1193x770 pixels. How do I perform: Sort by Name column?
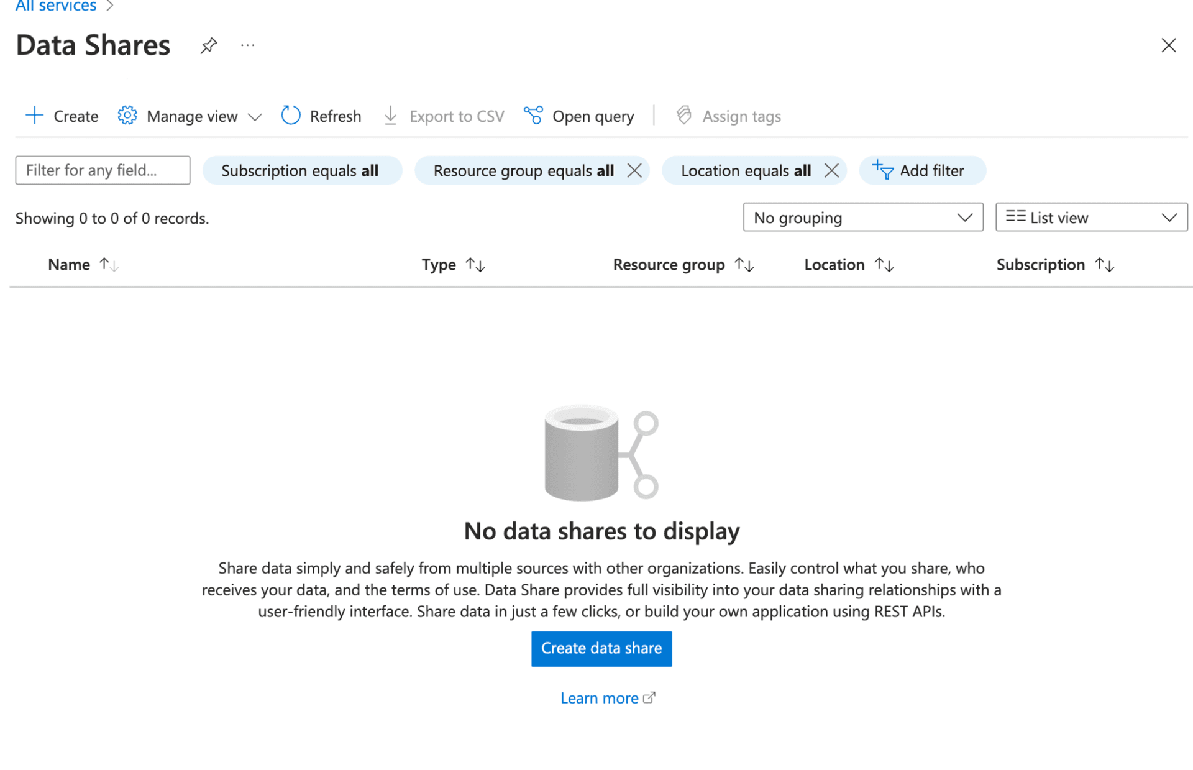tap(83, 265)
